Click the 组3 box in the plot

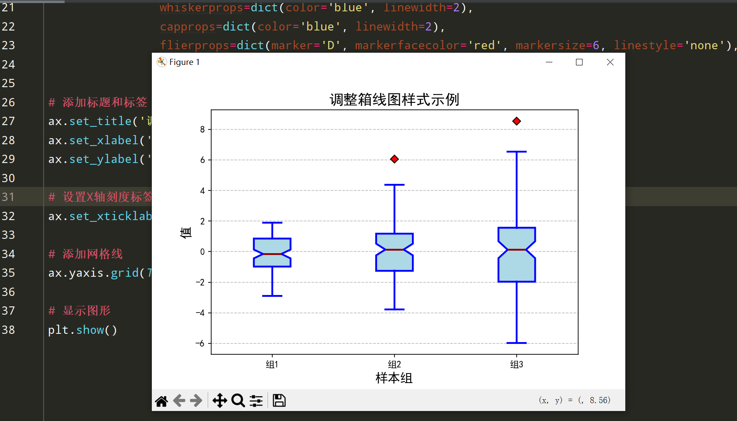point(517,255)
